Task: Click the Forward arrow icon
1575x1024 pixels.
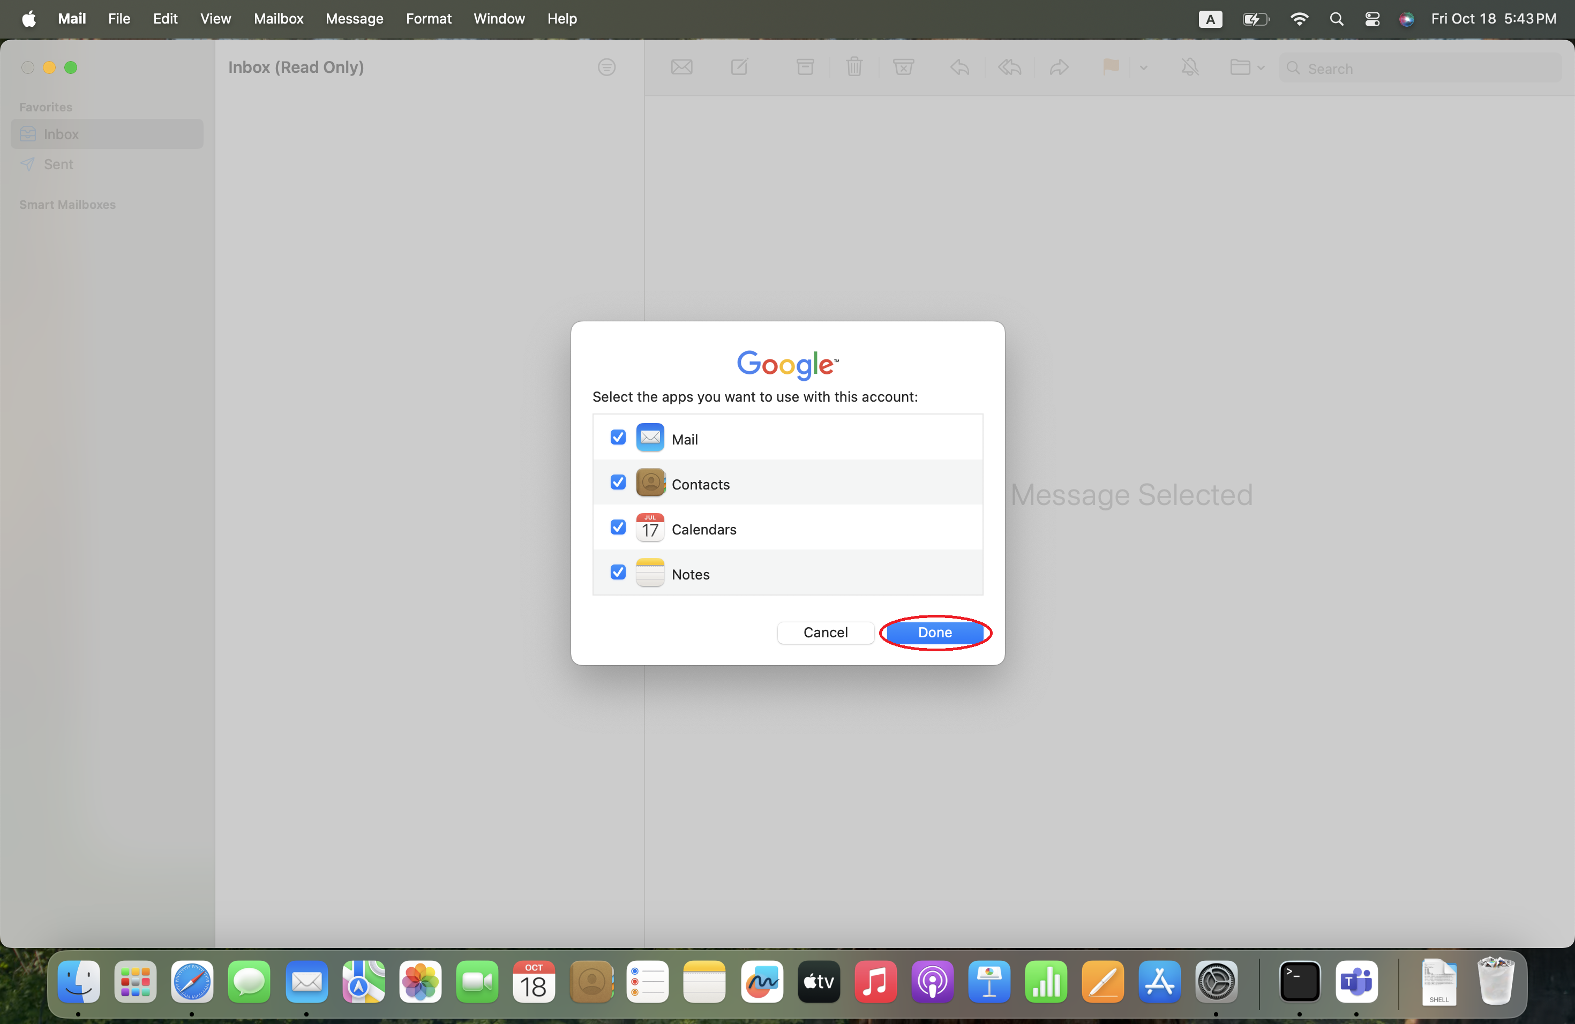Action: point(1059,67)
